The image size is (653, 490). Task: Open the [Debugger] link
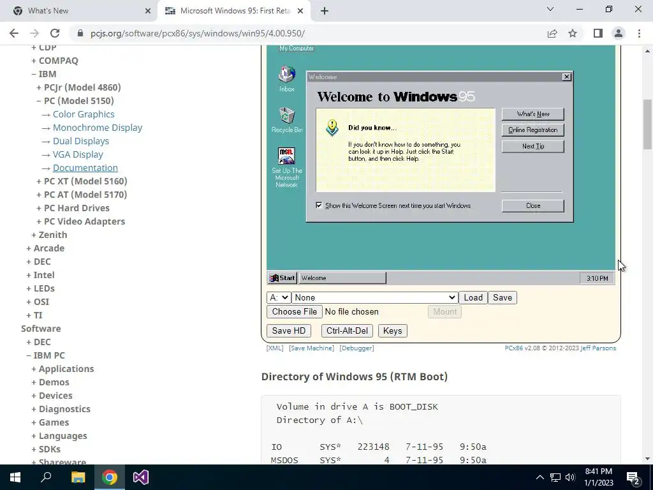357,348
